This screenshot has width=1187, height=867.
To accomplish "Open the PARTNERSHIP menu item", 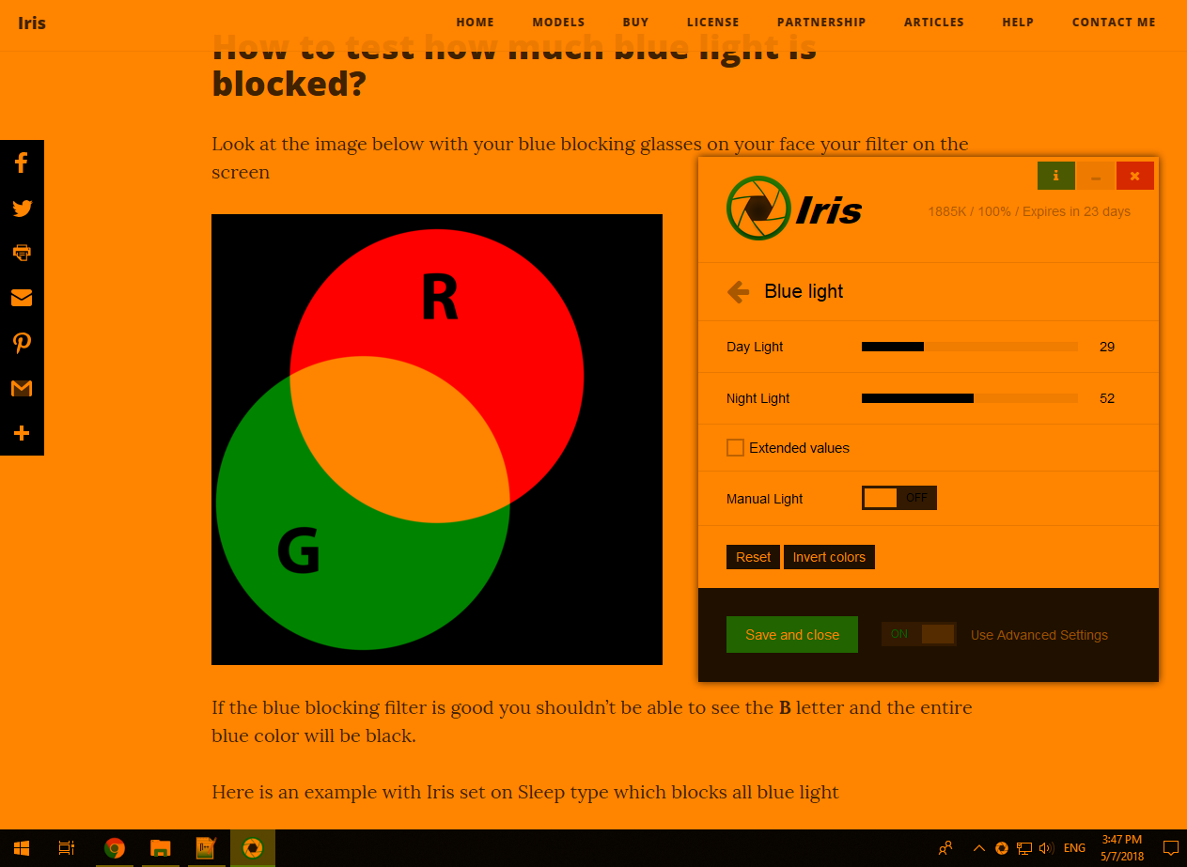I will pos(821,23).
